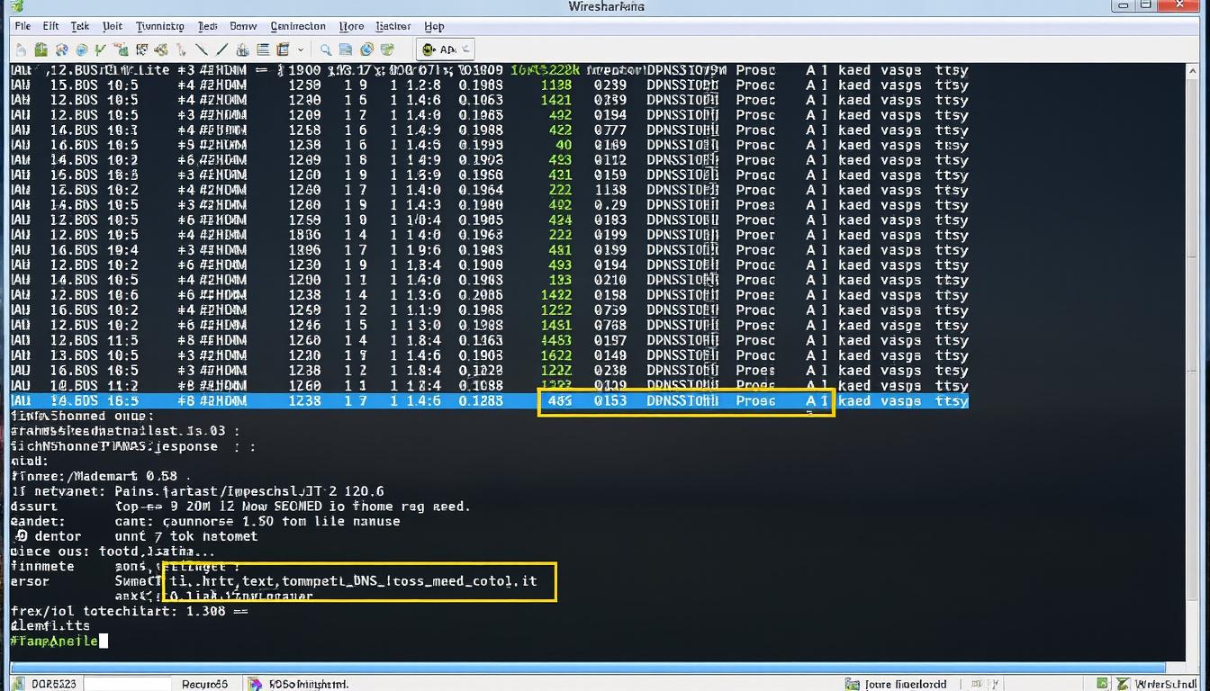Viewport: 1210px width, 691px height.
Task: Click the green icon beside WirerScfuull
Action: [x=1123, y=684]
